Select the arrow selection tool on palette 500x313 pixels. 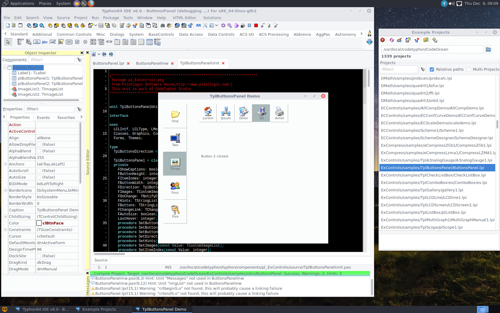click(8, 42)
